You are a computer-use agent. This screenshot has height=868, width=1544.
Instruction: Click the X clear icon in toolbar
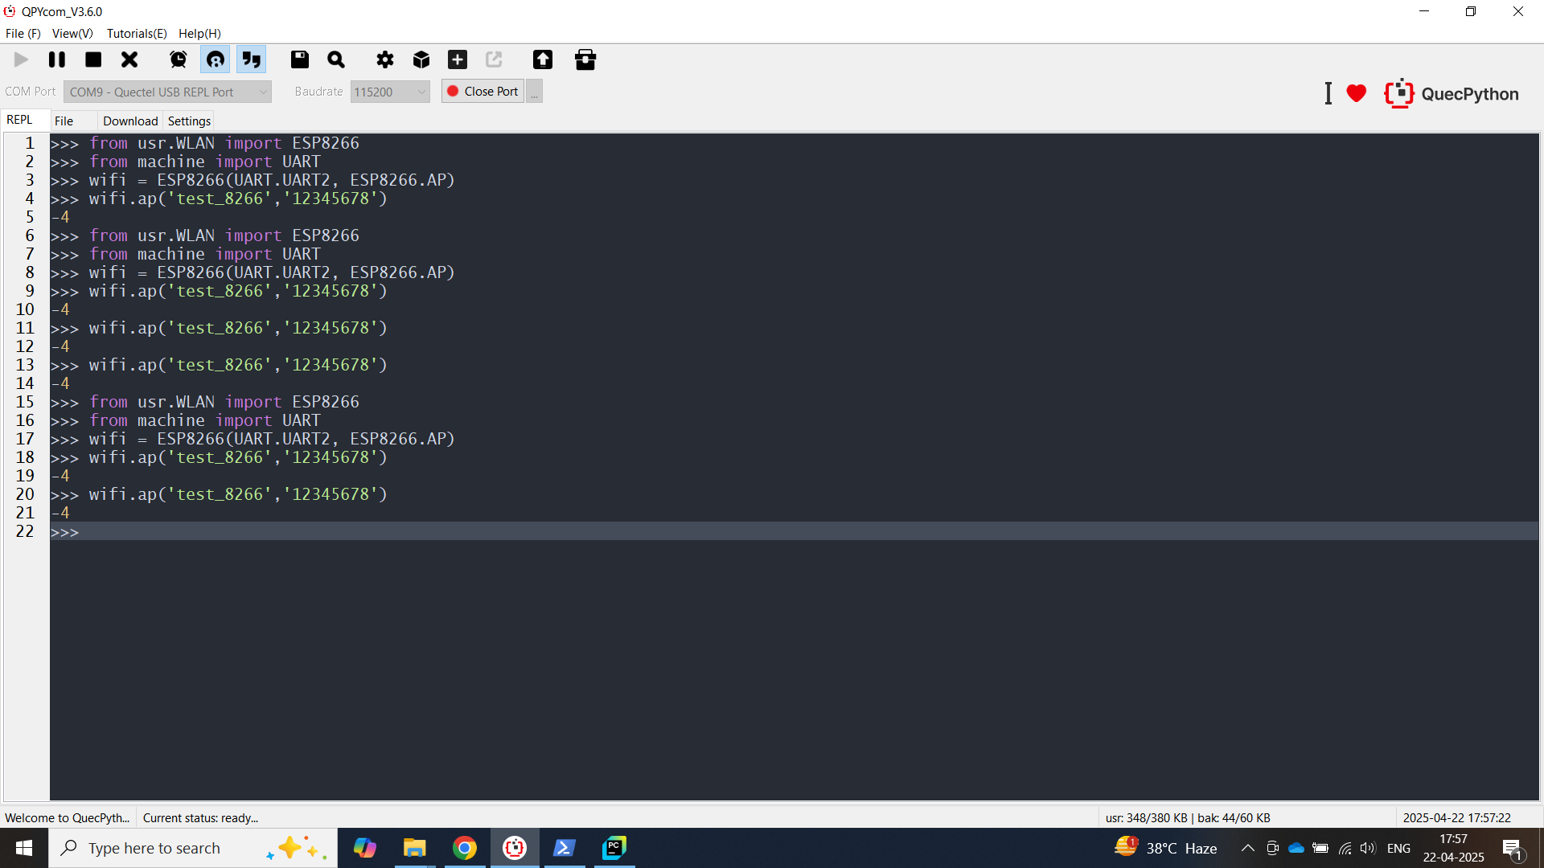coord(129,59)
